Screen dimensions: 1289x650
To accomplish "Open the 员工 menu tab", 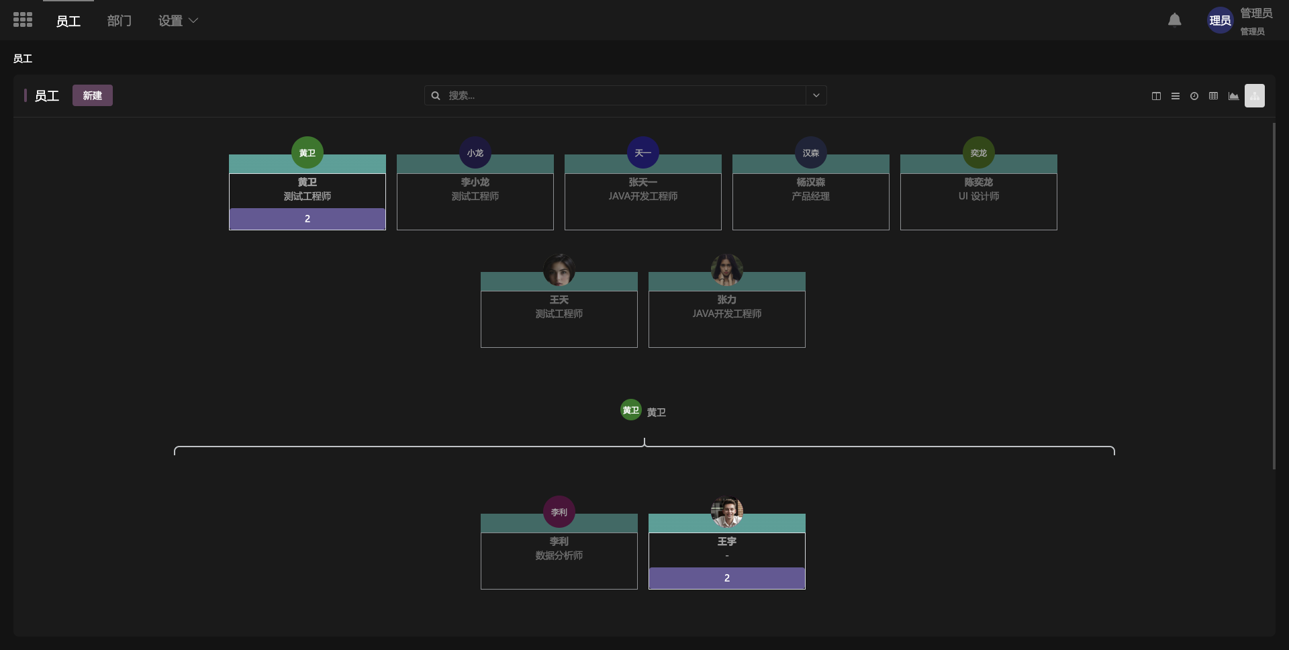I will (68, 21).
